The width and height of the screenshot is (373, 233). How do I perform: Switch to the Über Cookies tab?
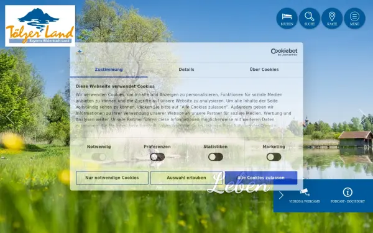pyautogui.click(x=264, y=70)
